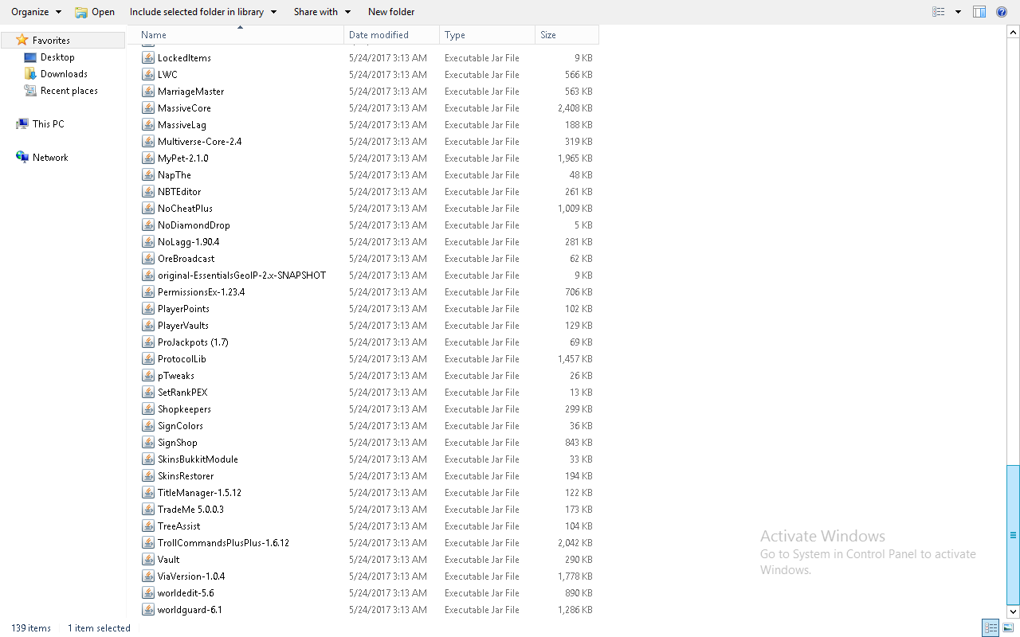Click the change your view button
The width and height of the screenshot is (1020, 637).
pyautogui.click(x=939, y=12)
